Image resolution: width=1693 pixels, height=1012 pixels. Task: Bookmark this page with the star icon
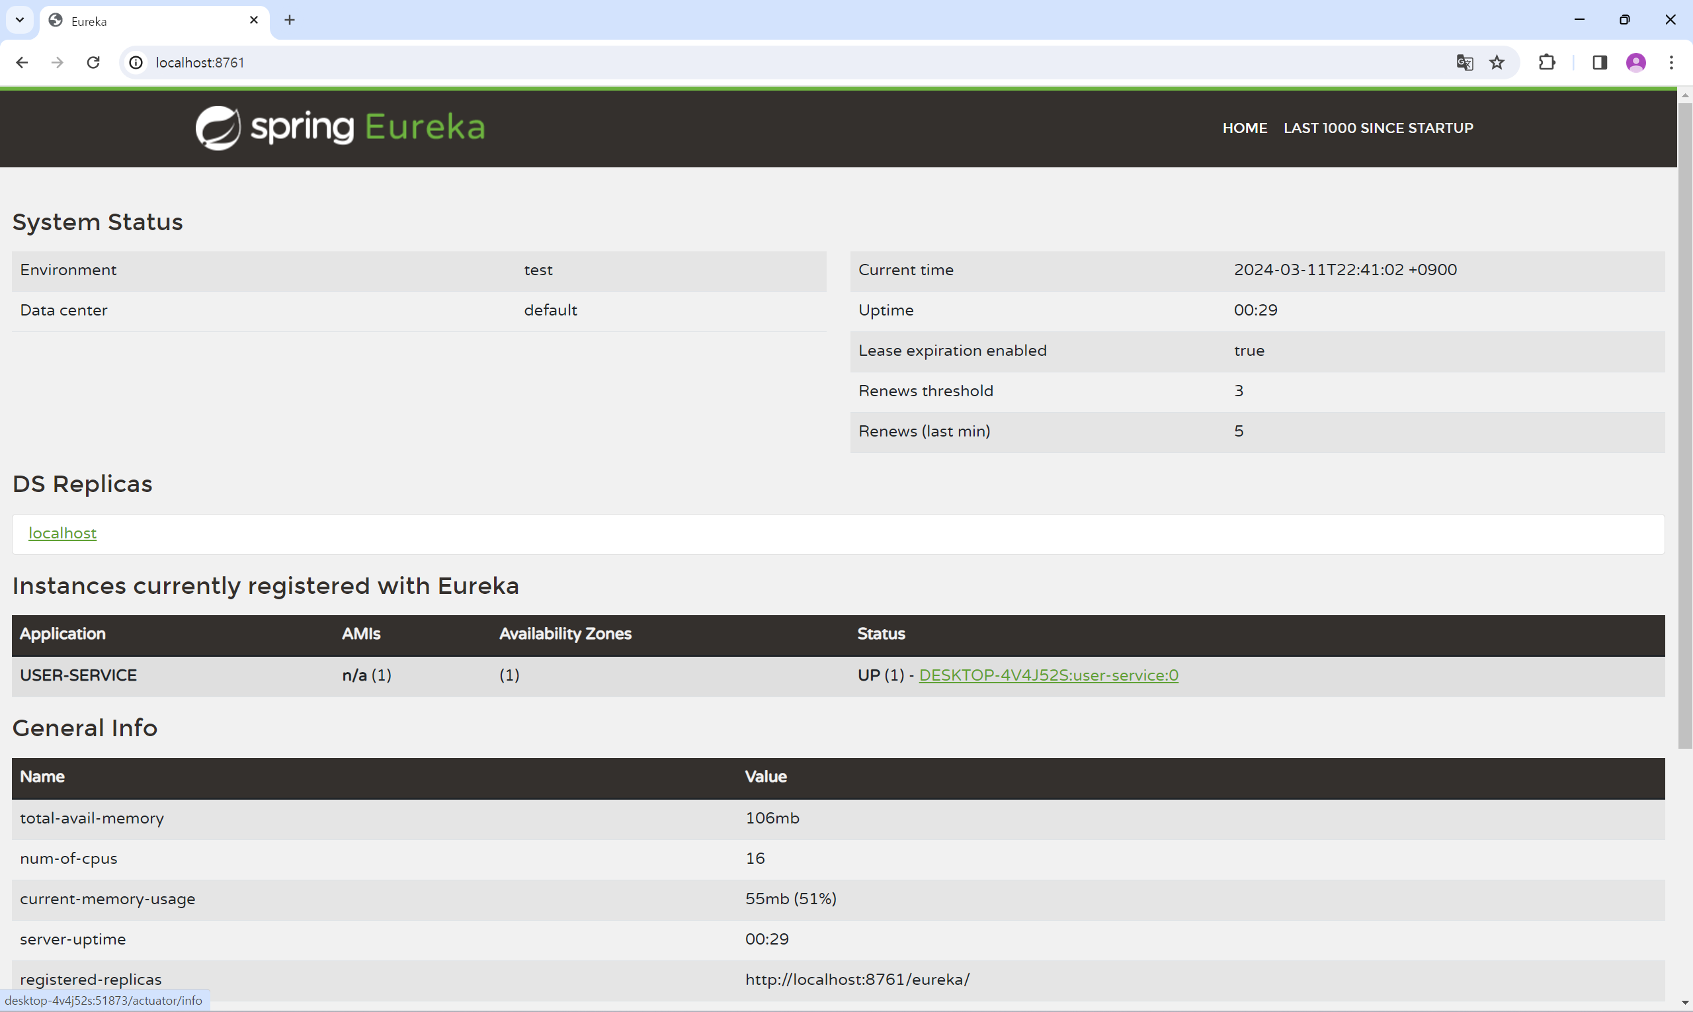pyautogui.click(x=1497, y=63)
